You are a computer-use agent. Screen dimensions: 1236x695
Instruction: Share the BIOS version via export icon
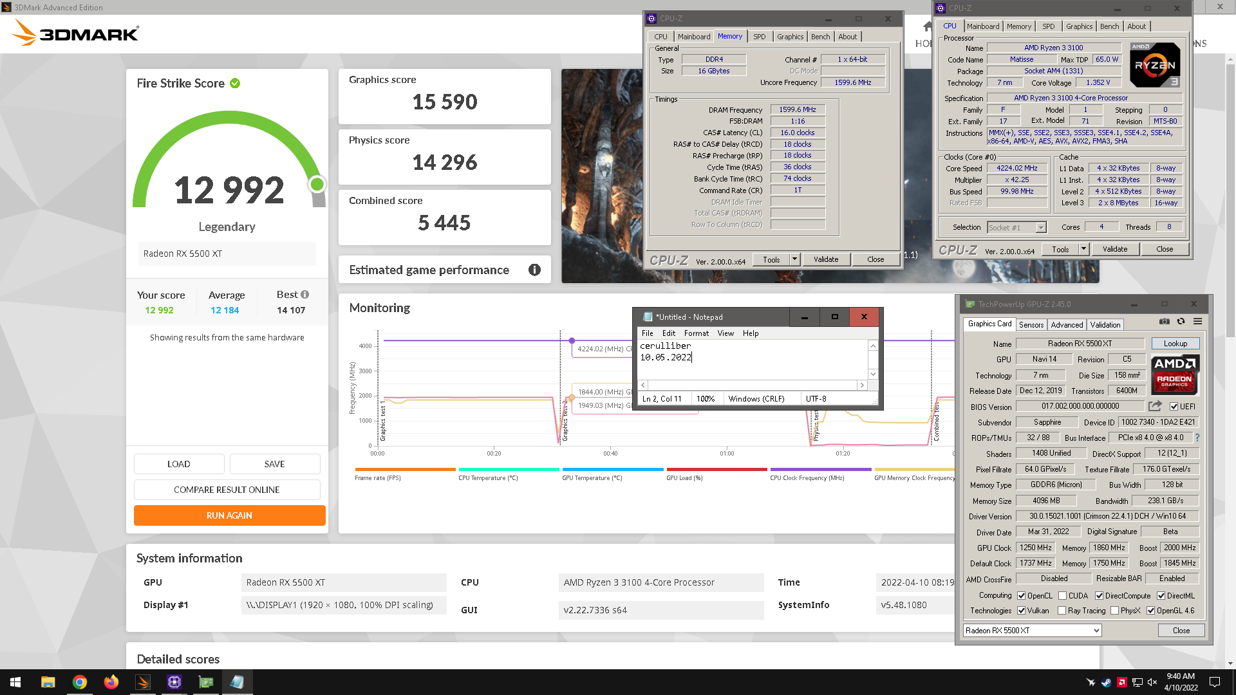1155,406
